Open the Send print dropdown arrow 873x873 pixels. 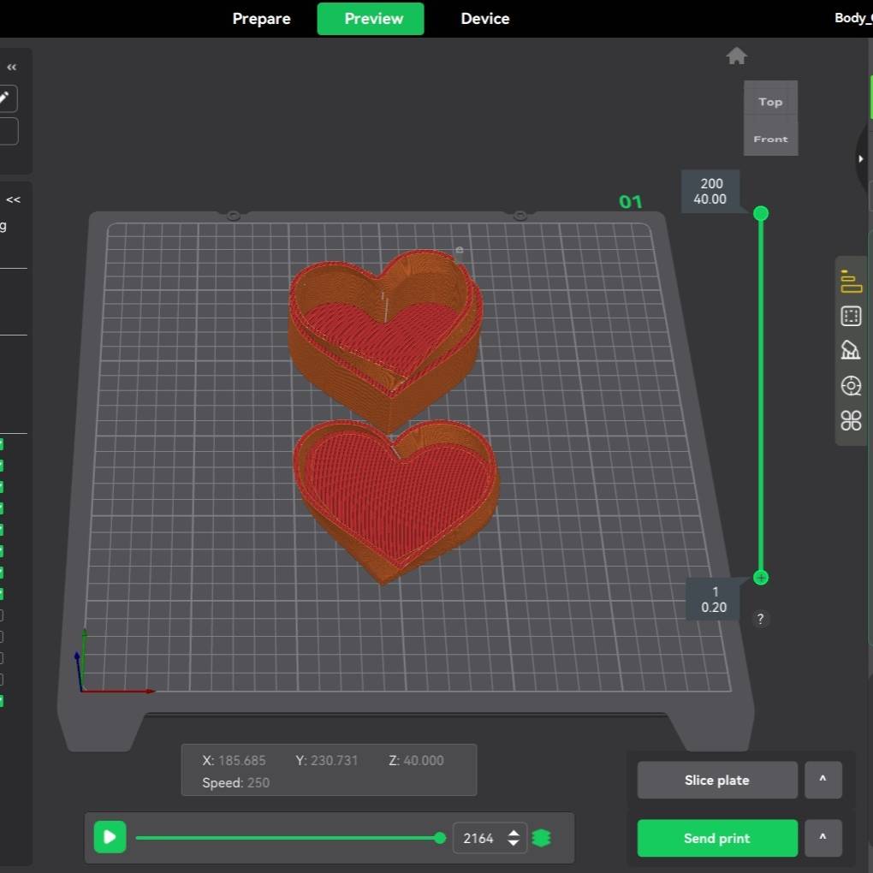tap(823, 838)
